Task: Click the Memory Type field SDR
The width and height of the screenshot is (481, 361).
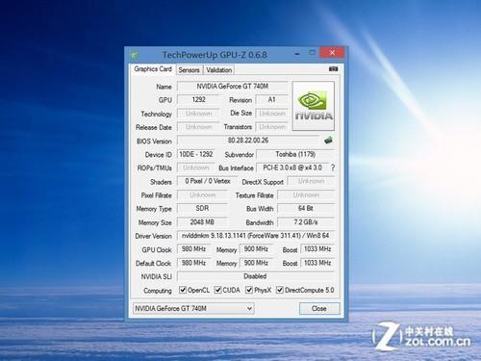Action: click(202, 208)
